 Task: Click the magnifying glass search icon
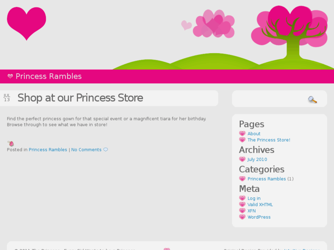(312, 100)
